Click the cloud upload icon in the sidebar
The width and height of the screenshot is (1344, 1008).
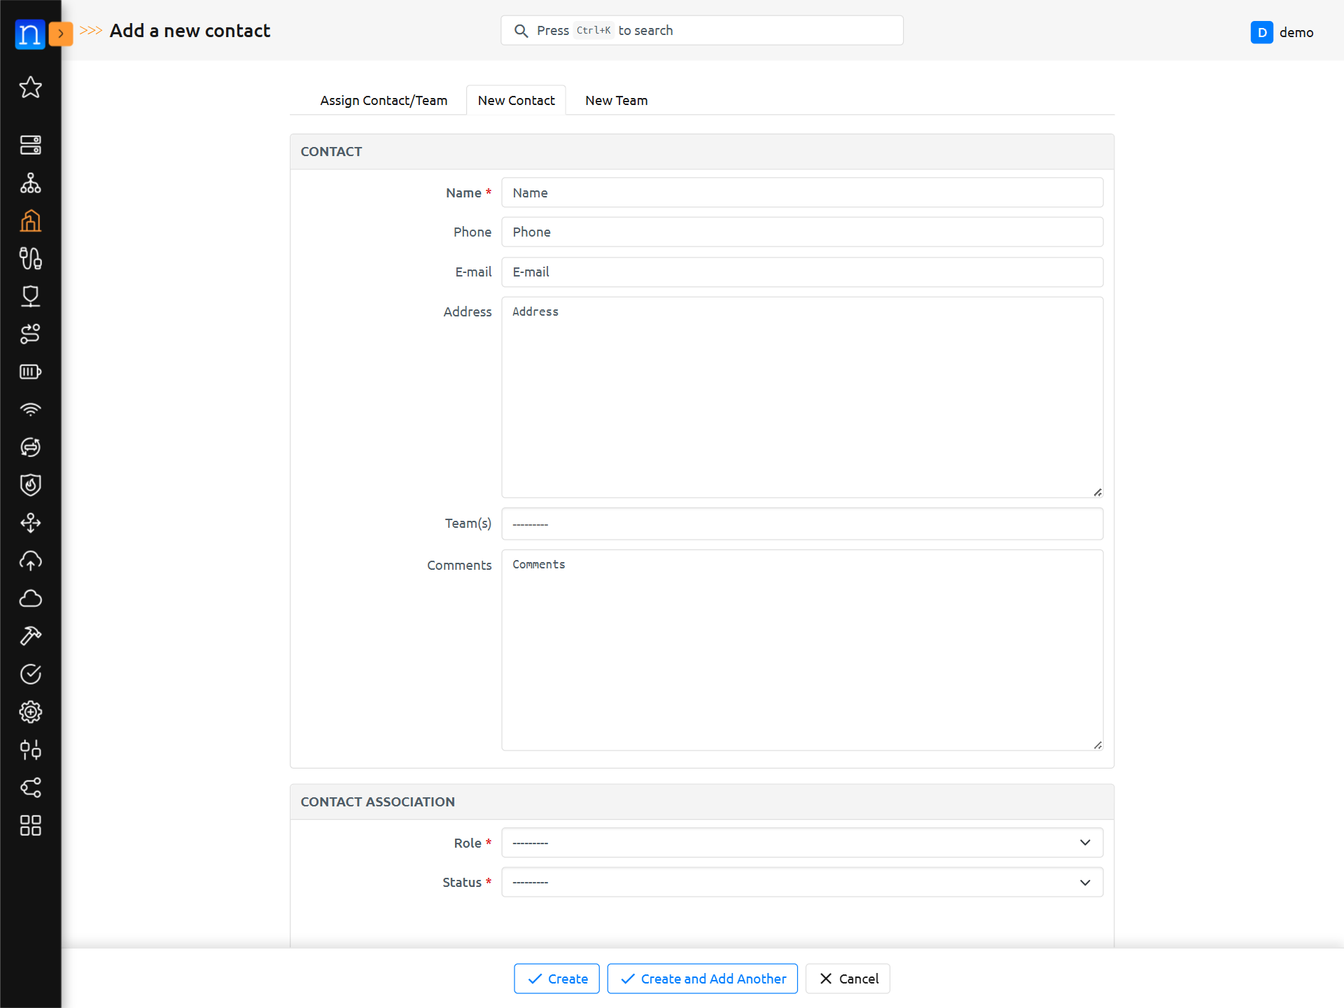(x=31, y=561)
